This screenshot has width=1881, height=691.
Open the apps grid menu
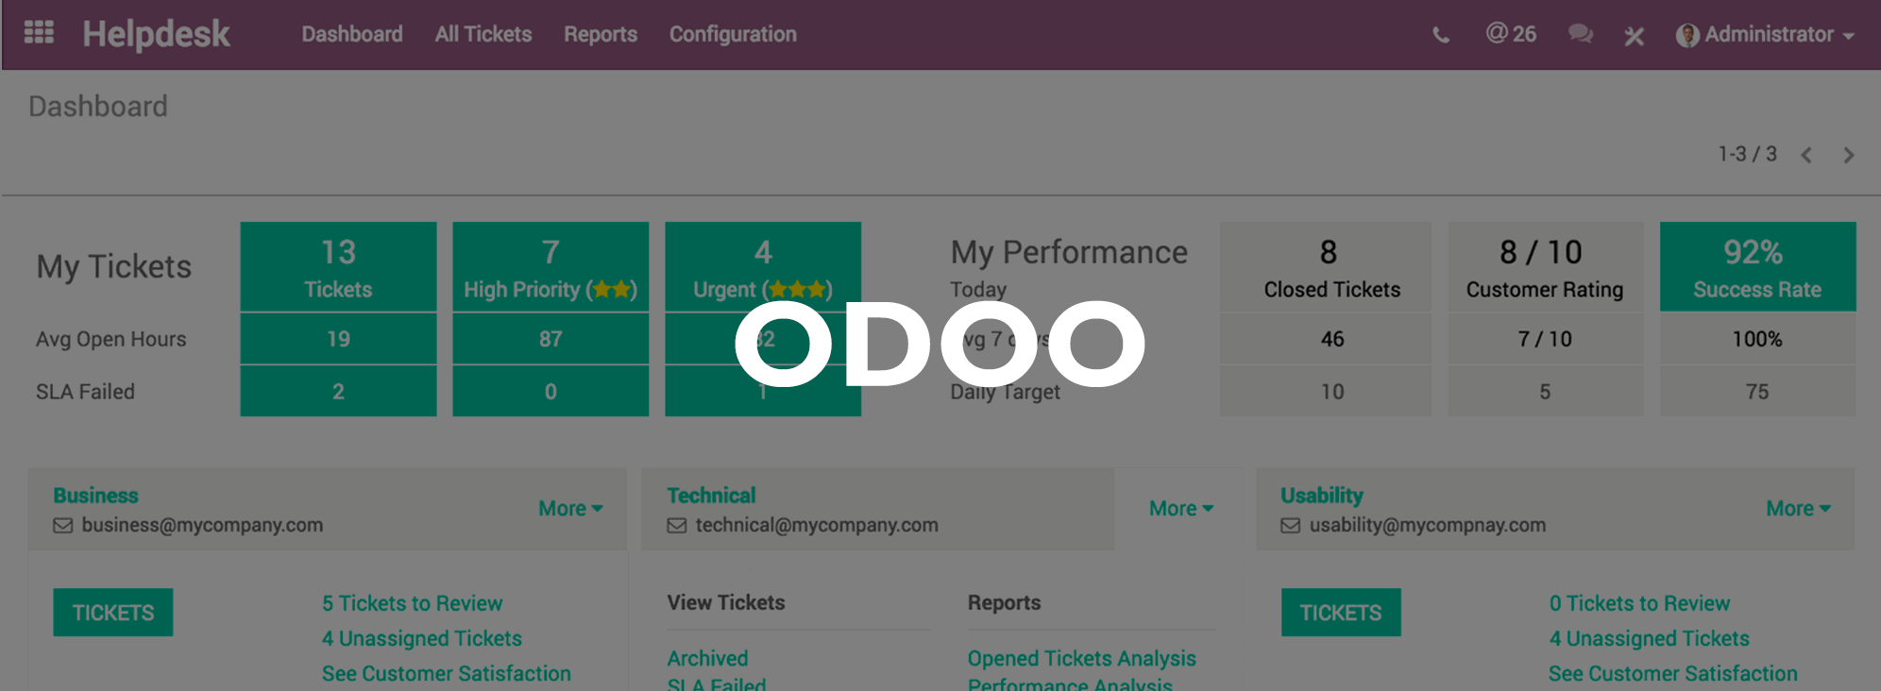pyautogui.click(x=39, y=33)
